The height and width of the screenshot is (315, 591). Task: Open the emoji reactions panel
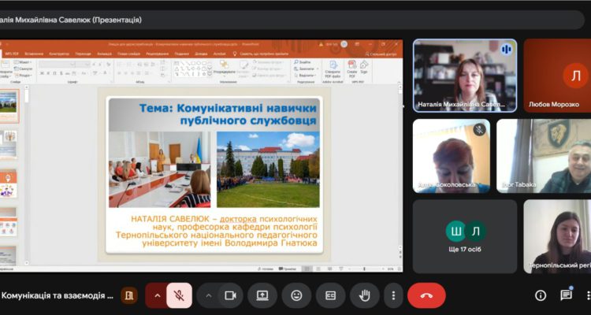click(x=296, y=295)
